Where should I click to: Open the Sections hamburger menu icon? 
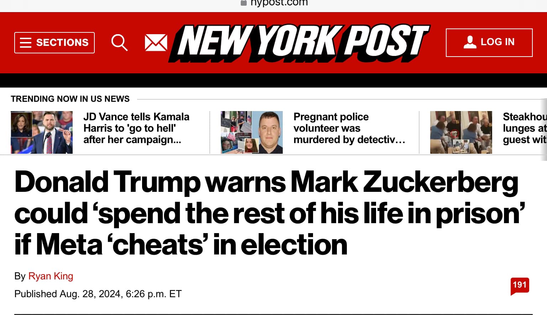pos(26,43)
